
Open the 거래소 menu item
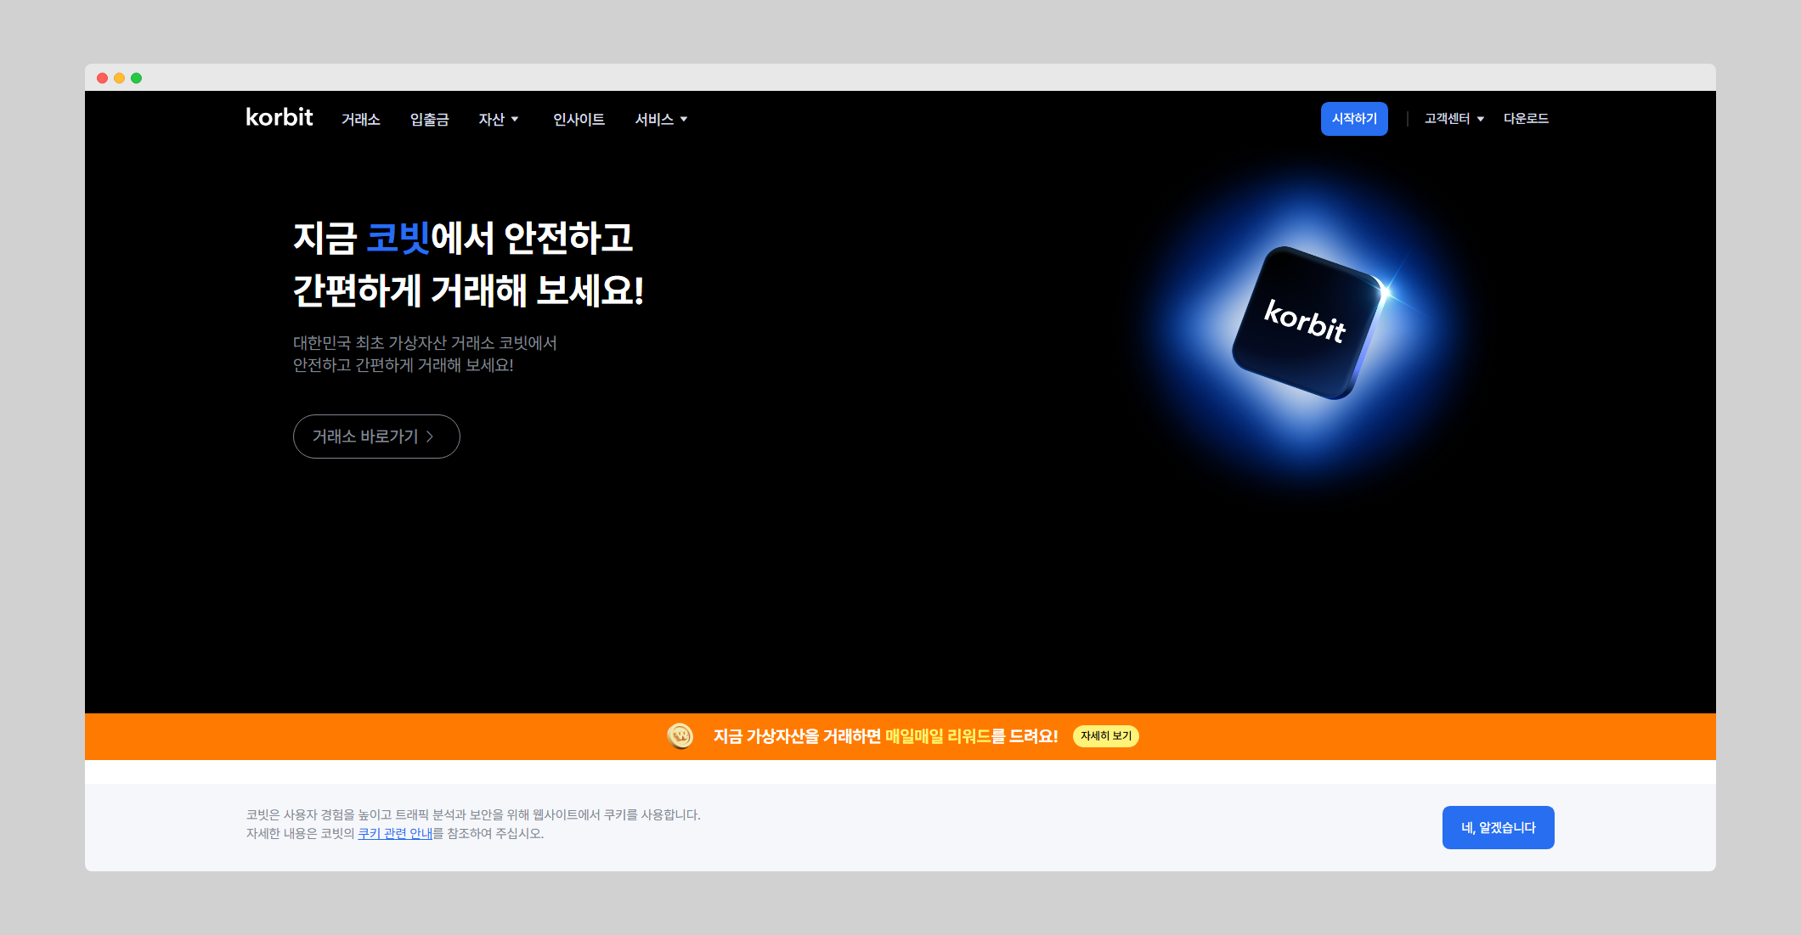click(360, 119)
